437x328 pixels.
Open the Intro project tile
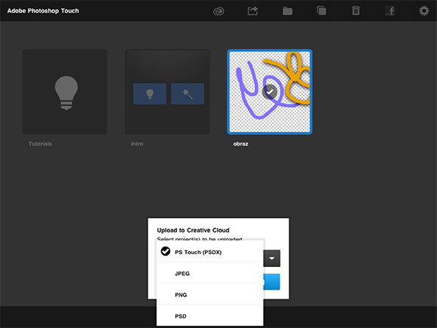pos(167,92)
